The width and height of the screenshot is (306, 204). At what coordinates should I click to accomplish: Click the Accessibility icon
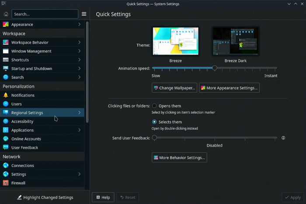[x=6, y=121]
